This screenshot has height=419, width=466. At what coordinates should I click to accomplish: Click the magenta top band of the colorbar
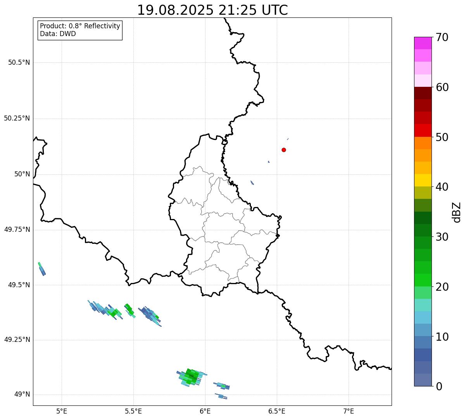[423, 43]
